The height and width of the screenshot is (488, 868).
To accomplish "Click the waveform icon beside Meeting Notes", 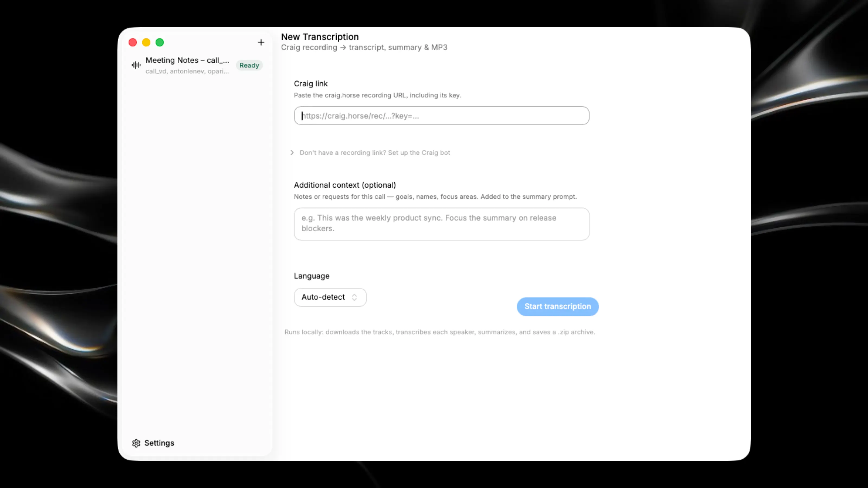I will point(136,65).
